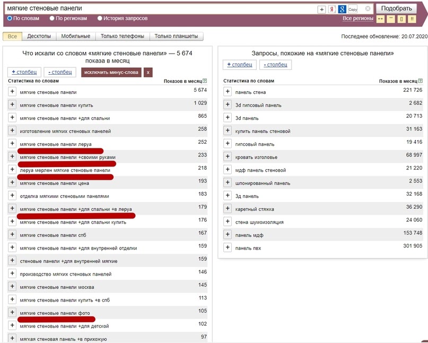Open similar query '3d панель'
The image size is (428, 343).
pos(247,118)
